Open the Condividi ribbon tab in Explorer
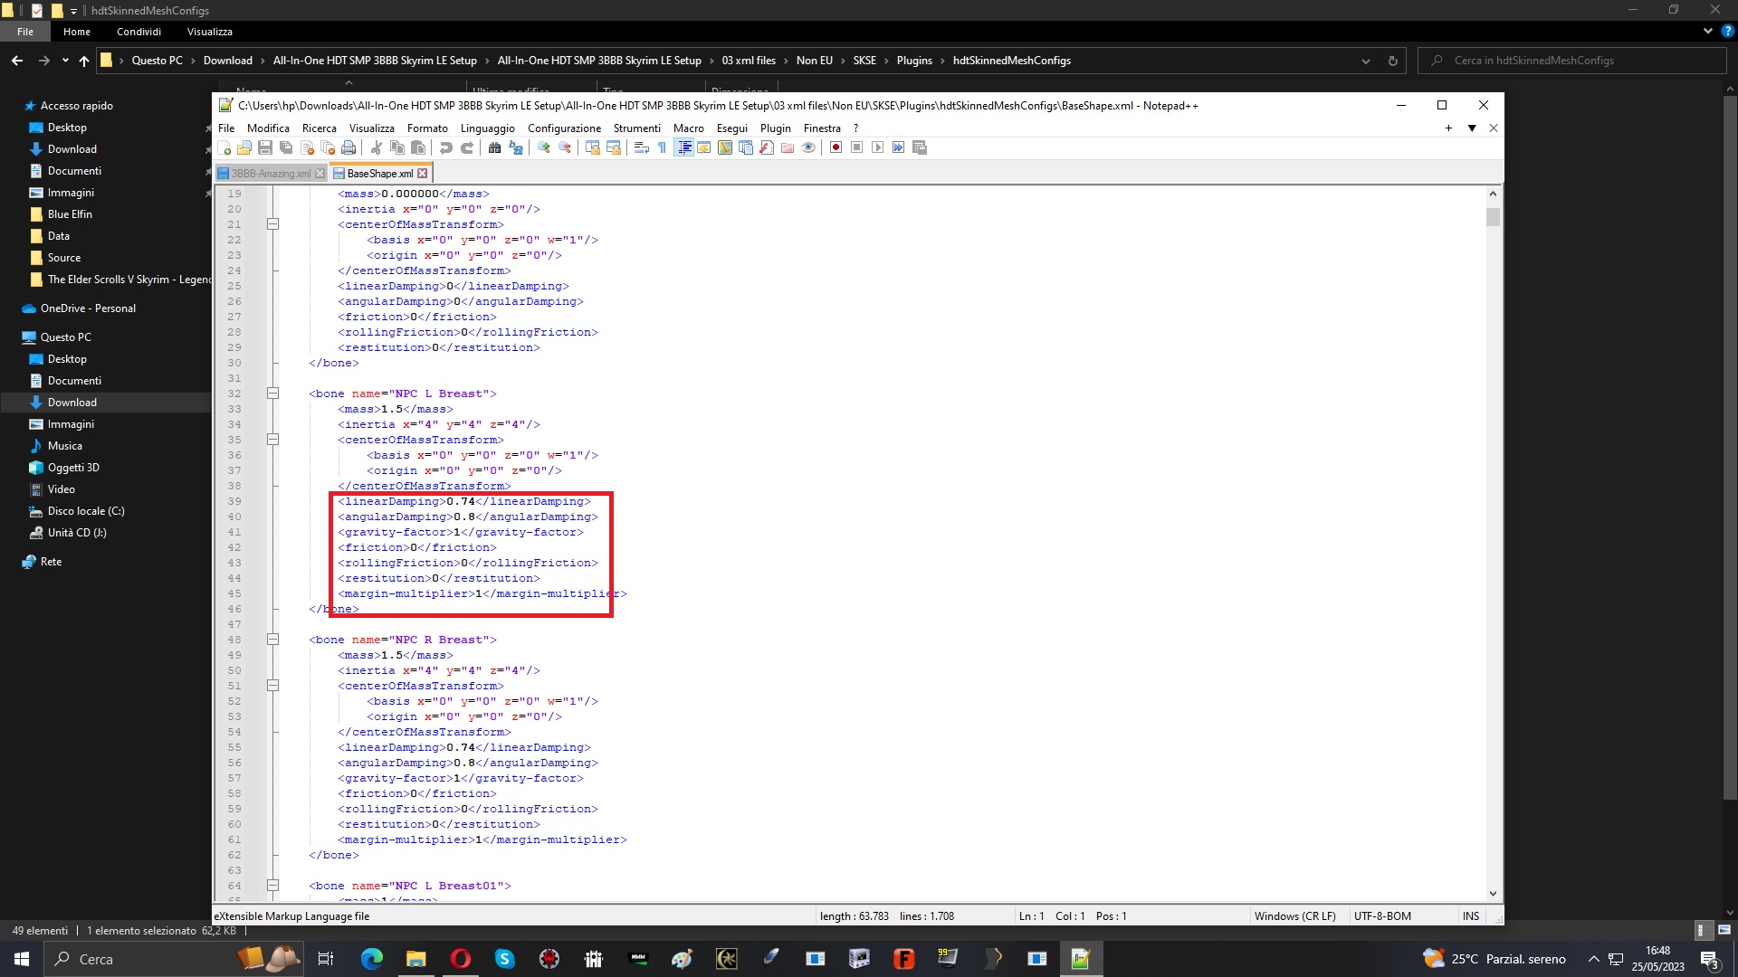This screenshot has width=1738, height=977. 138,32
